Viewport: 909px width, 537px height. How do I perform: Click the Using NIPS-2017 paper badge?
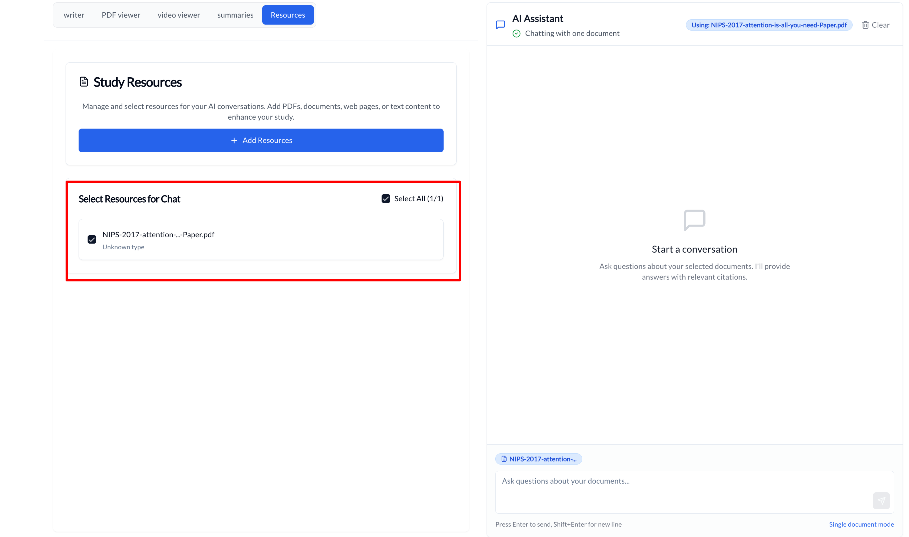tap(769, 25)
